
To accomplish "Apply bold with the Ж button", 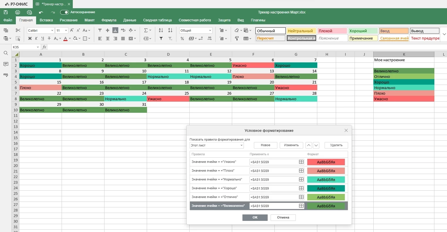I will pyautogui.click(x=30, y=38).
